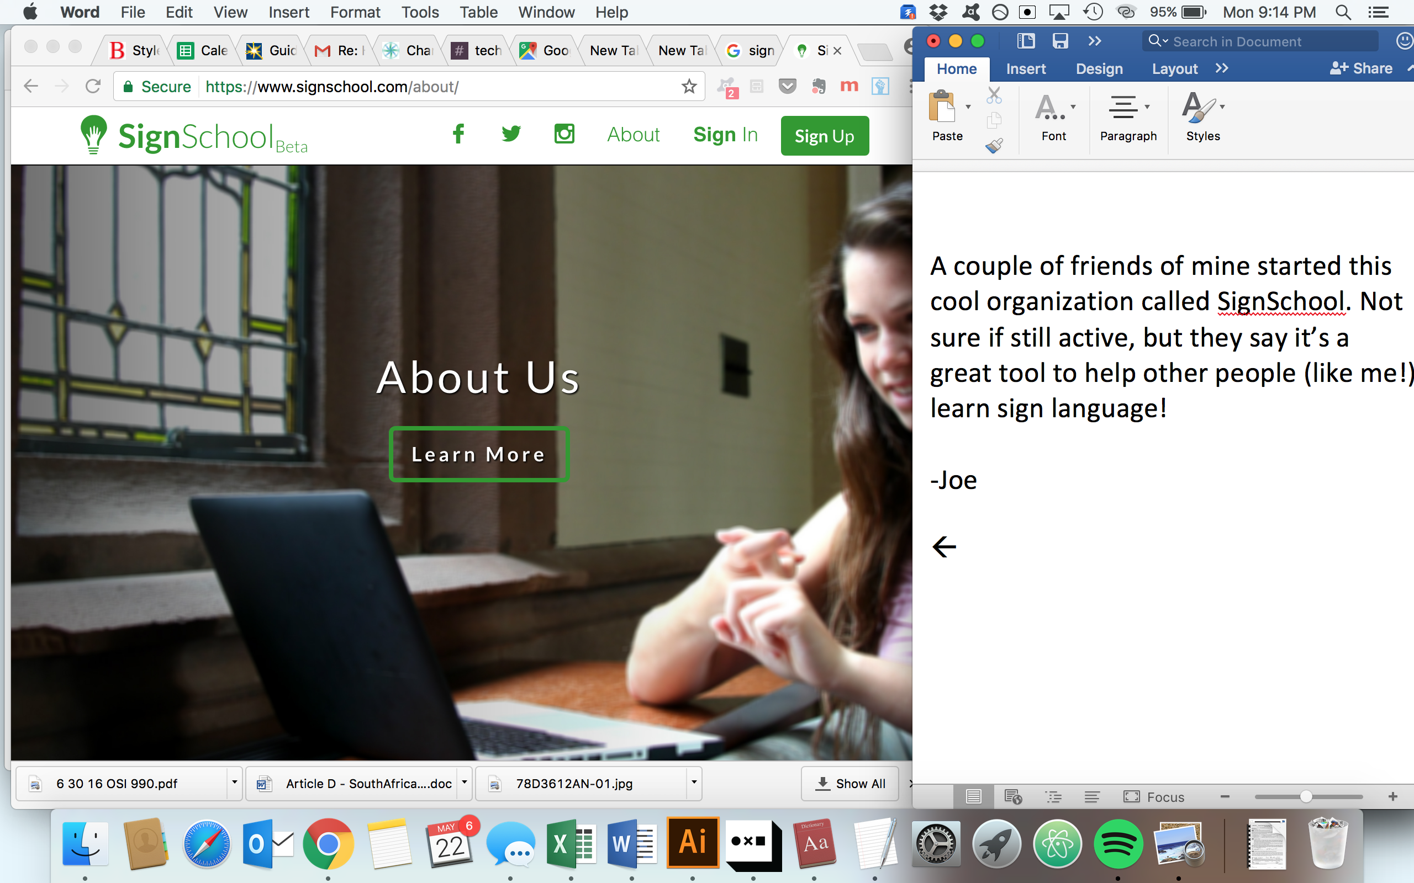Open SignSchool's Instagram icon link

point(564,134)
